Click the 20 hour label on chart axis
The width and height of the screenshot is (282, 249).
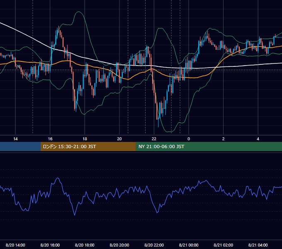pyautogui.click(x=119, y=139)
